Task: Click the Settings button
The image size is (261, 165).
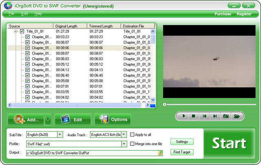Action: pos(182,142)
